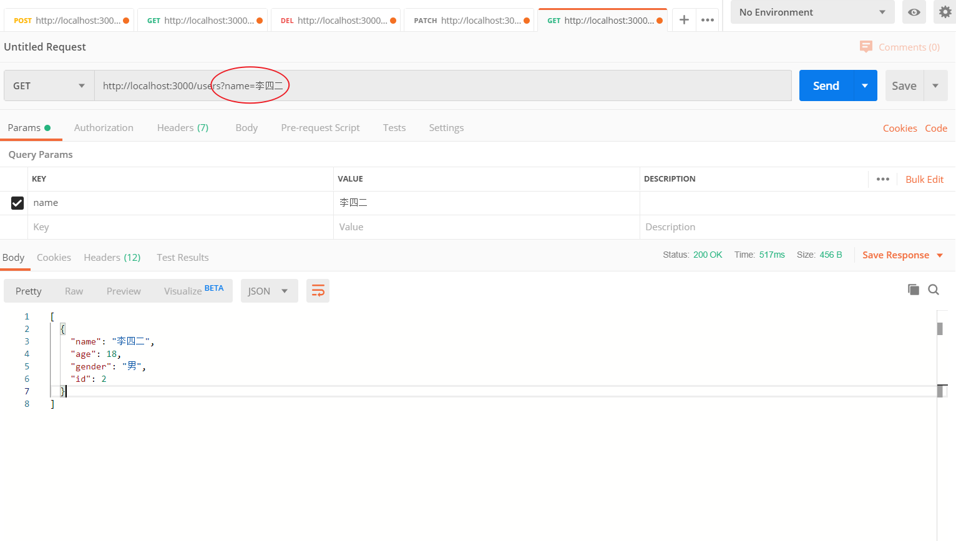Toggle word wrap icon in response toolbar
This screenshot has width=956, height=541.
318,291
